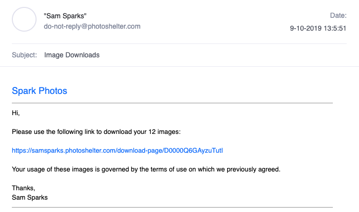Click the "Sam Sparks" signature at the bottom
The width and height of the screenshot is (359, 212).
(x=30, y=198)
